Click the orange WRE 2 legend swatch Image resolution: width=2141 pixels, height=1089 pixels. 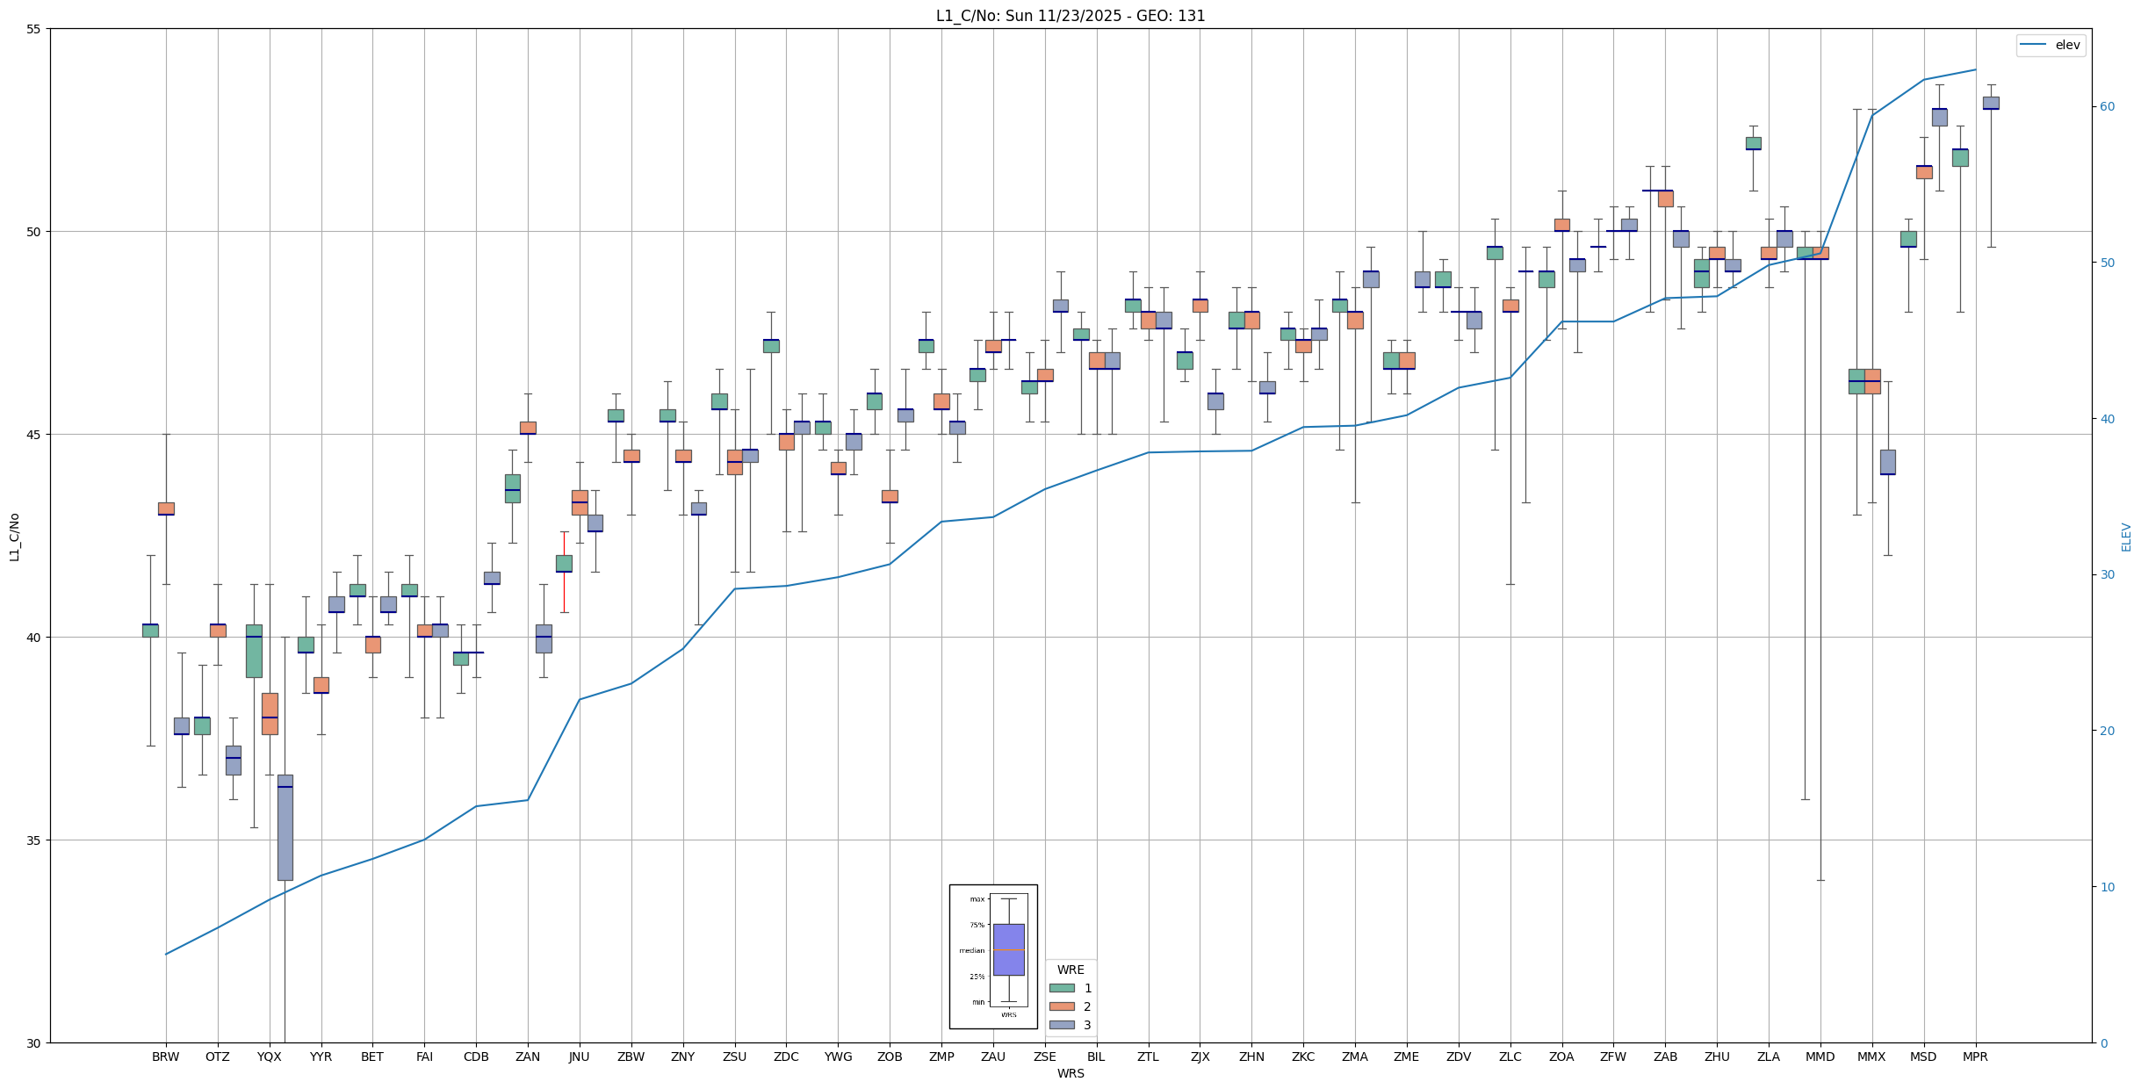click(x=1062, y=1006)
